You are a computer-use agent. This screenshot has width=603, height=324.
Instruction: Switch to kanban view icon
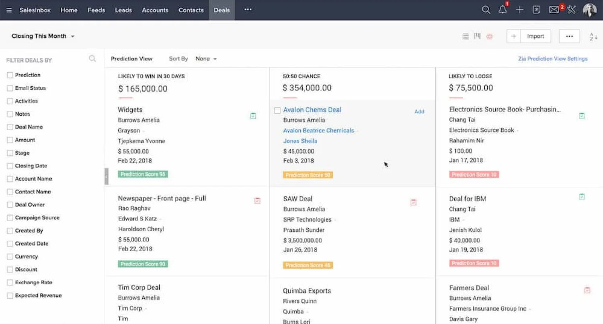[x=477, y=36]
